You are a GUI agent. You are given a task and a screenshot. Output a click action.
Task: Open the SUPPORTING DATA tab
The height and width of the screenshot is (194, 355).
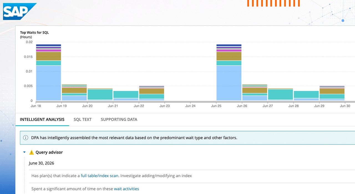[119, 119]
